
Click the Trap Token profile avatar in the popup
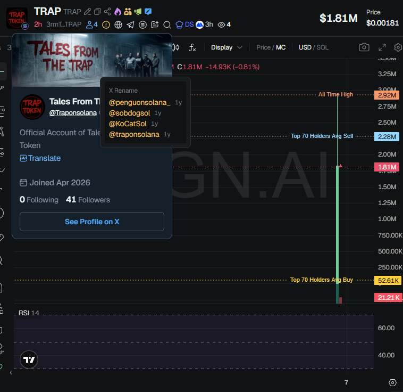(32, 107)
